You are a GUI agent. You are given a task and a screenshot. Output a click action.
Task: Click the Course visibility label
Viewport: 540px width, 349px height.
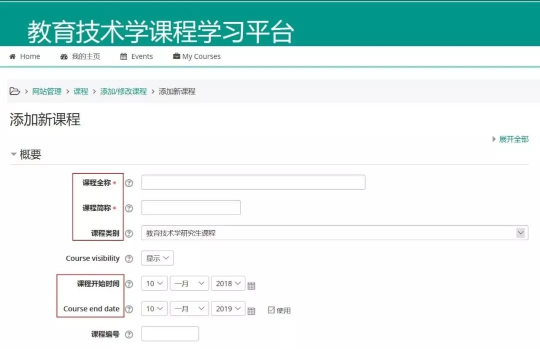coord(92,258)
